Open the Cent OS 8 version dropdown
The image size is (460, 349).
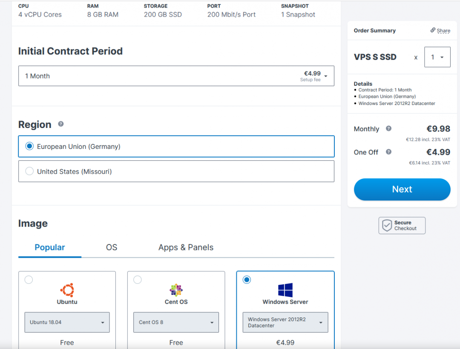click(x=176, y=323)
